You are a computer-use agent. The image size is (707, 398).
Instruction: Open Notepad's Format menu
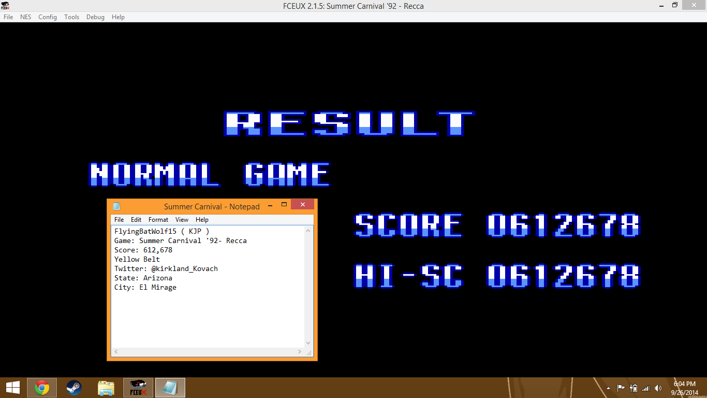[x=158, y=220]
